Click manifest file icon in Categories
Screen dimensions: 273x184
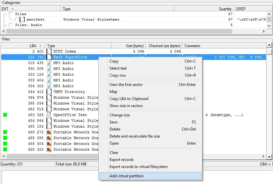point(22,20)
